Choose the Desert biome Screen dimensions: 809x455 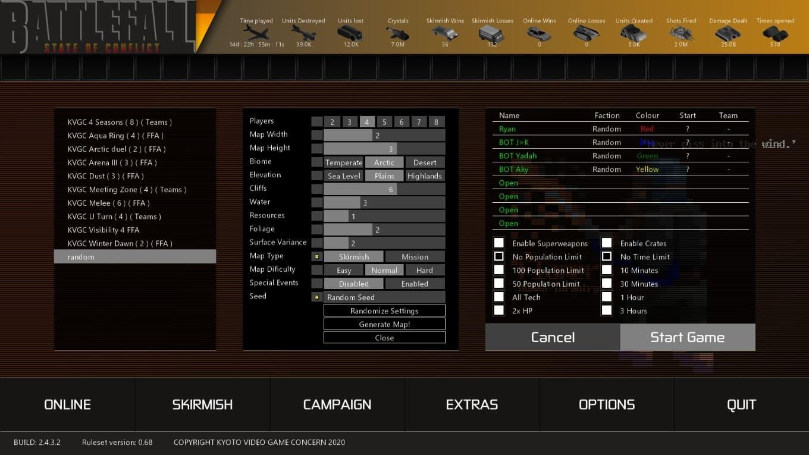(x=425, y=162)
